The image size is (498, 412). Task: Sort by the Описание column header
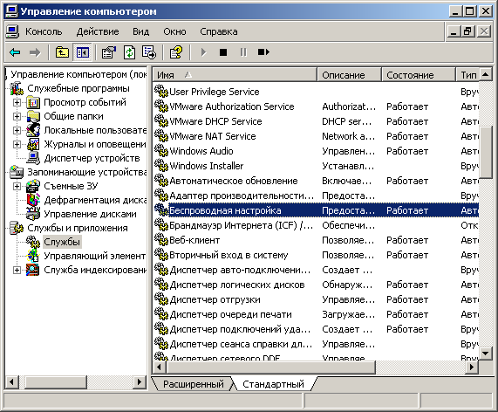click(349, 75)
